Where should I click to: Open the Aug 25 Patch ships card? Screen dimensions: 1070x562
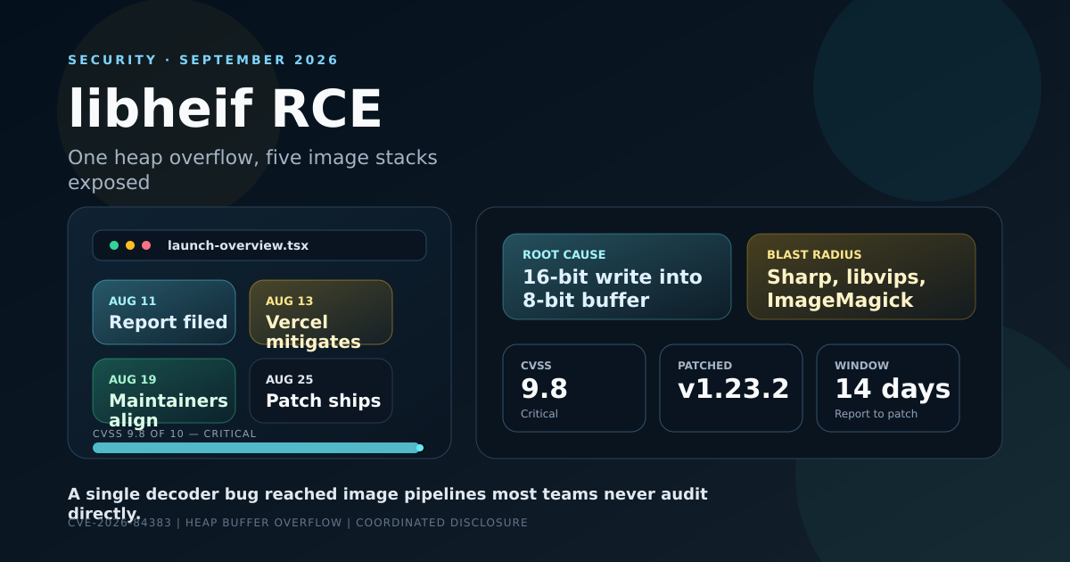pyautogui.click(x=321, y=391)
